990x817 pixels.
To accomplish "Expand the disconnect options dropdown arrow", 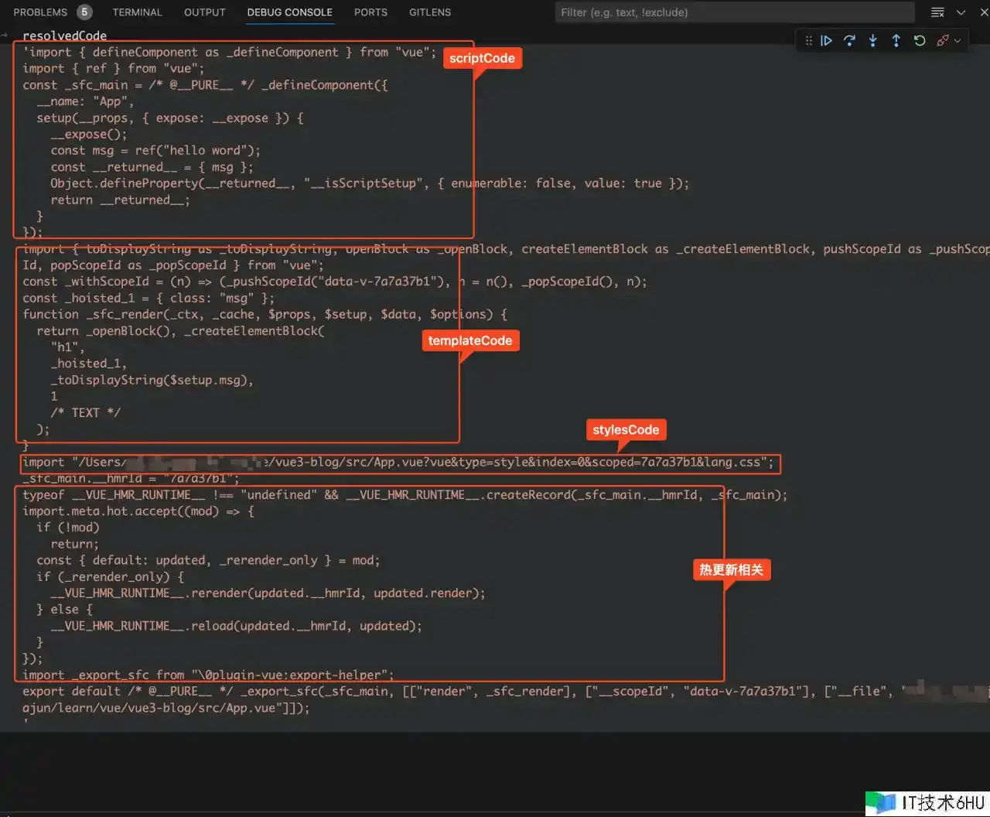I will pos(958,41).
